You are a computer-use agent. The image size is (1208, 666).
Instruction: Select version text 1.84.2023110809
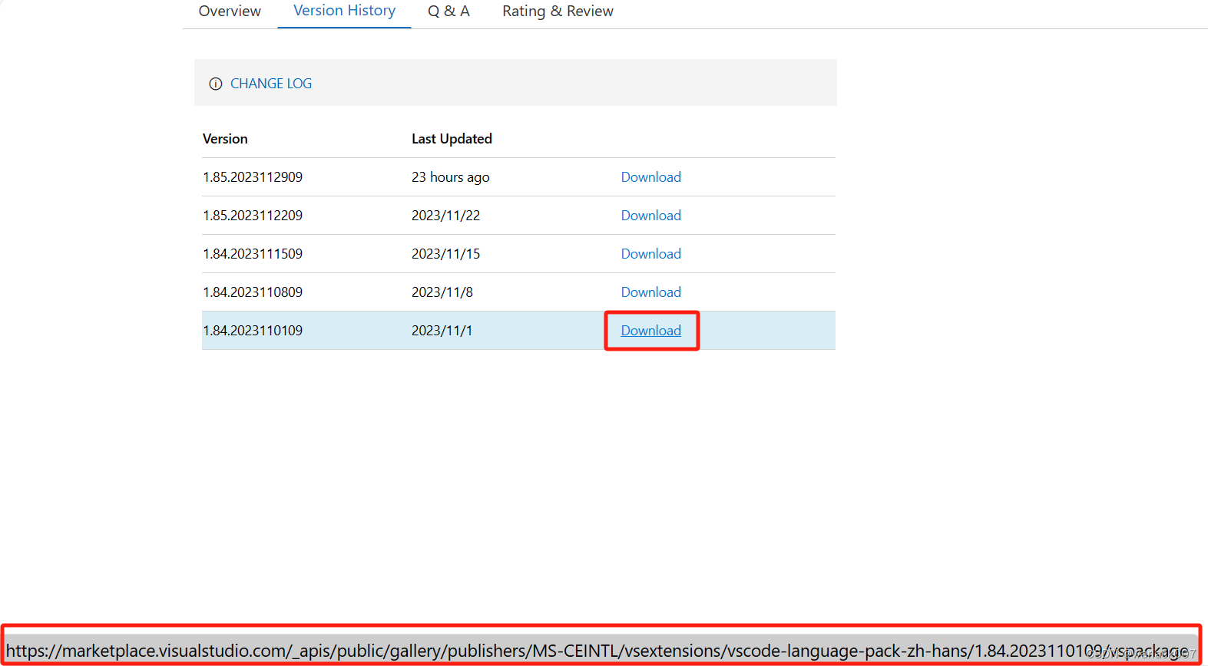coord(253,292)
